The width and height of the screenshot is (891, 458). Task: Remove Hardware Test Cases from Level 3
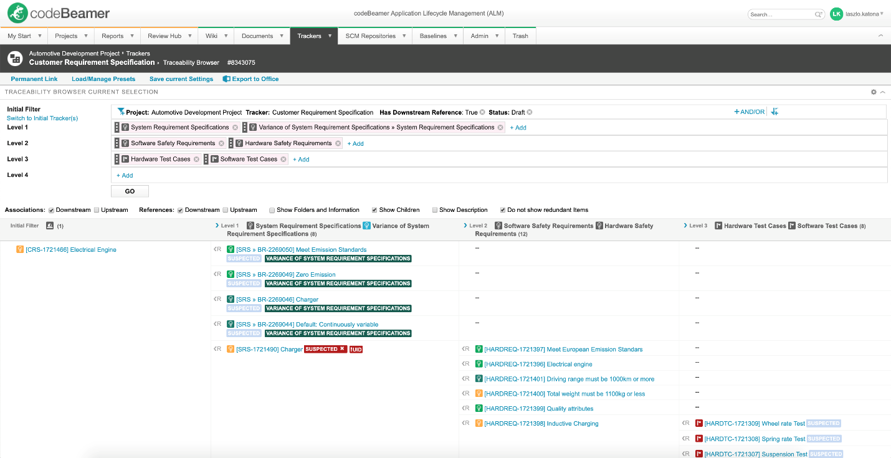pyautogui.click(x=196, y=160)
